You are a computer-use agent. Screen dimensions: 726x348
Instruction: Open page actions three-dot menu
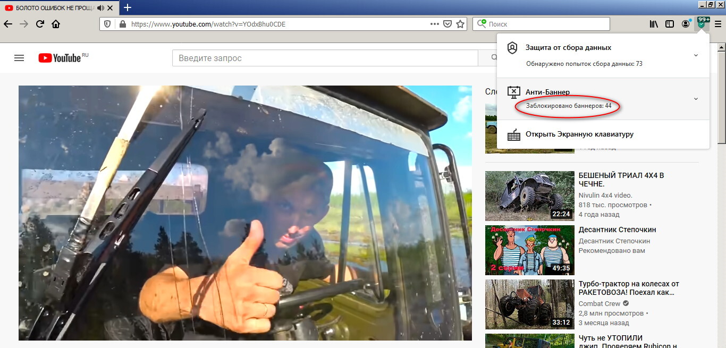tap(435, 24)
